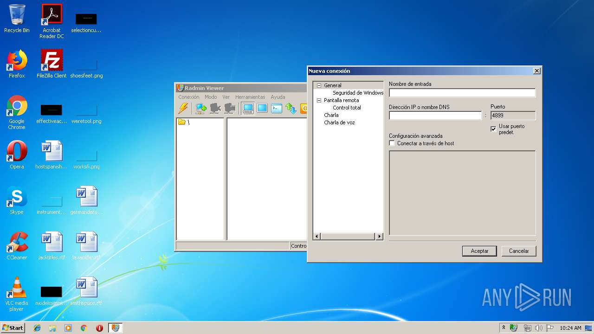Open the Ver menu
Viewport: 594px width, 334px height.
[x=226, y=97]
